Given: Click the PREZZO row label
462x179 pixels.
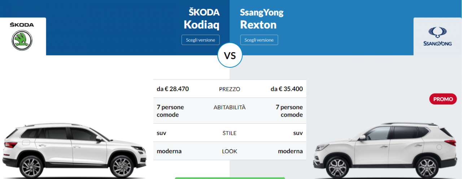Looking at the screenshot, I should (230, 89).
